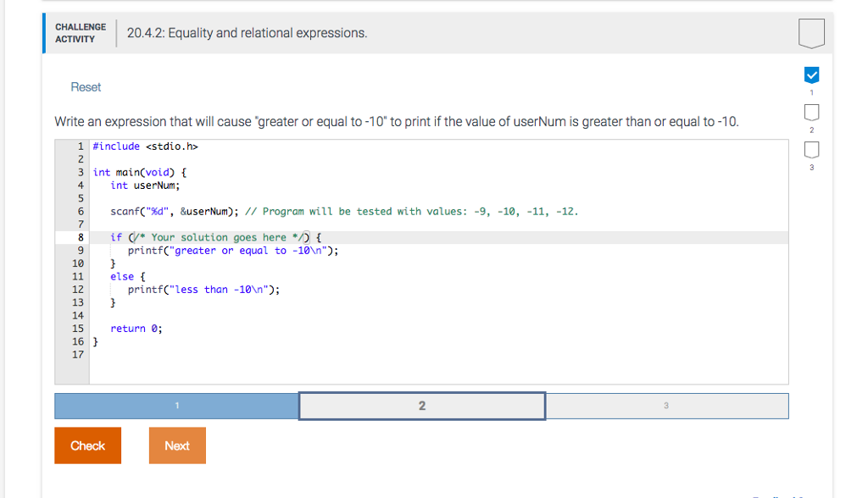This screenshot has width=868, height=498.
Task: Select progress segment 1 of the activity
Action: click(175, 406)
